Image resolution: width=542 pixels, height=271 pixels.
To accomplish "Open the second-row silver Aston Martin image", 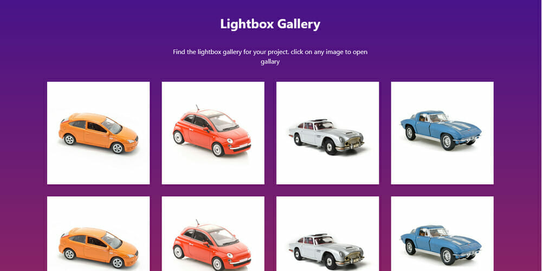I will pyautogui.click(x=328, y=234).
